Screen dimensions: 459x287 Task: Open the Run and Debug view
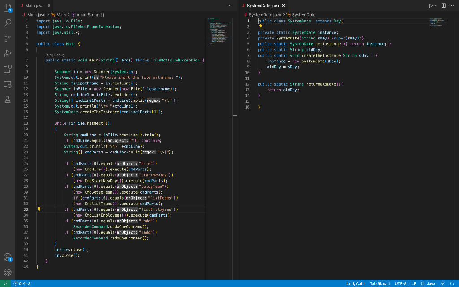click(x=8, y=54)
